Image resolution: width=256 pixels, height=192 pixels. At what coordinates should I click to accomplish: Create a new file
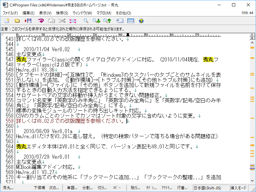point(6,21)
